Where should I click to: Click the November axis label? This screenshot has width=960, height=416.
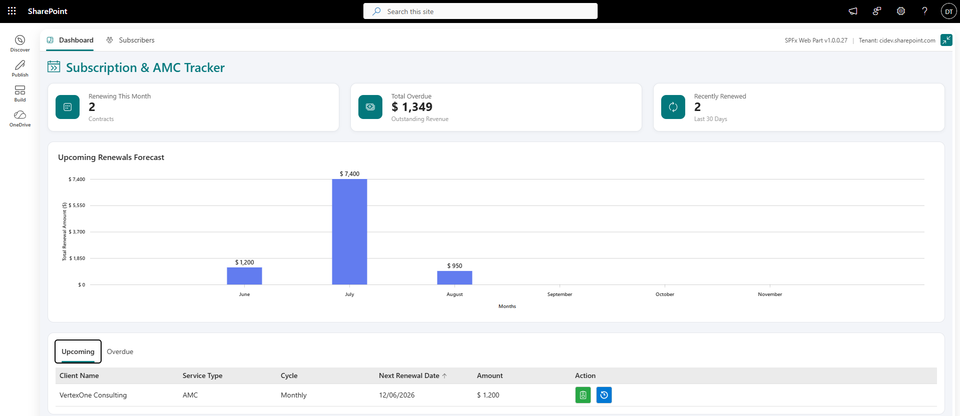click(x=770, y=294)
